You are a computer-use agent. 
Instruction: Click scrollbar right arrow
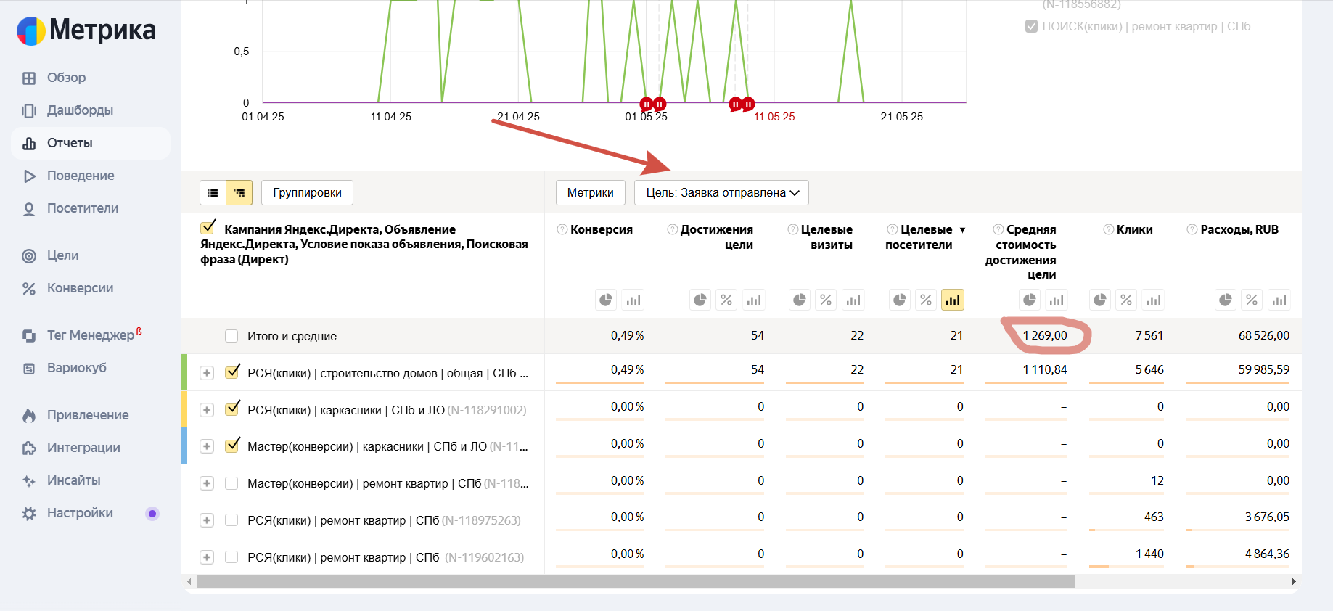pos(1293,582)
